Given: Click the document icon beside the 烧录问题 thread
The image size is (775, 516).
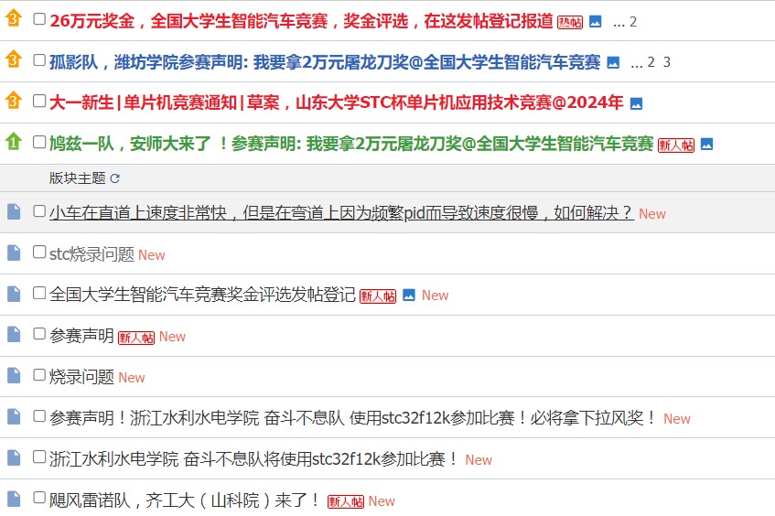Looking at the screenshot, I should pyautogui.click(x=14, y=376).
